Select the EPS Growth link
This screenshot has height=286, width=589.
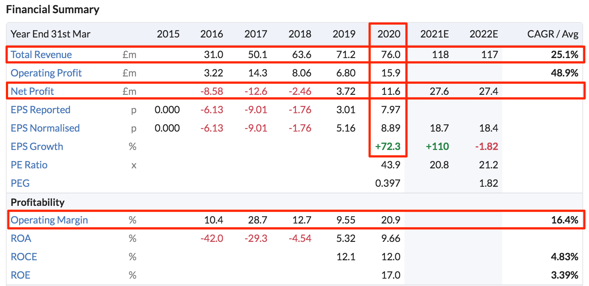coord(37,146)
